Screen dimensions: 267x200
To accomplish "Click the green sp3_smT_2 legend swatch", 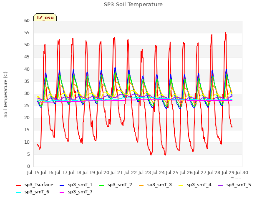I will (102, 185).
